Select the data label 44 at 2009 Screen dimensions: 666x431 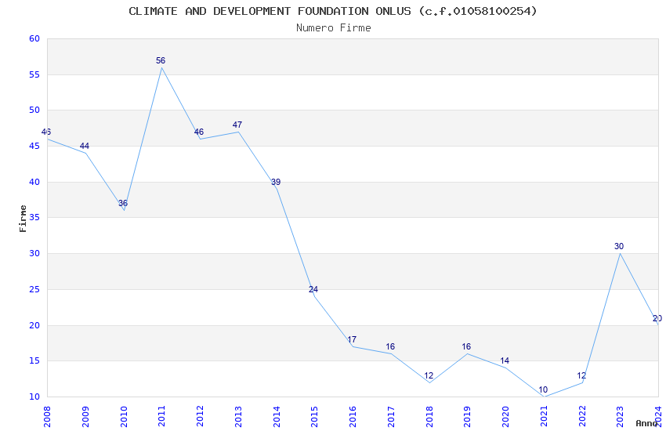(x=85, y=146)
